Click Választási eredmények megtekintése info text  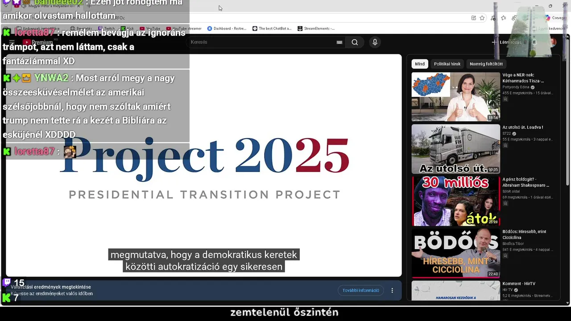tap(51, 287)
